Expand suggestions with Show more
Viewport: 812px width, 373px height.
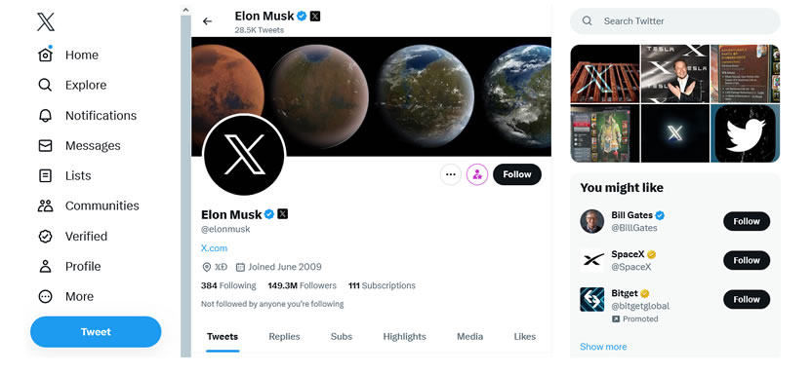(603, 347)
